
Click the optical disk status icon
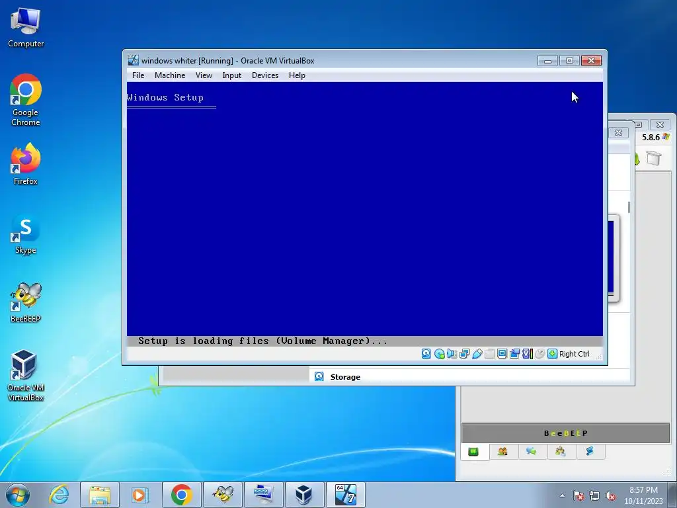pyautogui.click(x=440, y=354)
